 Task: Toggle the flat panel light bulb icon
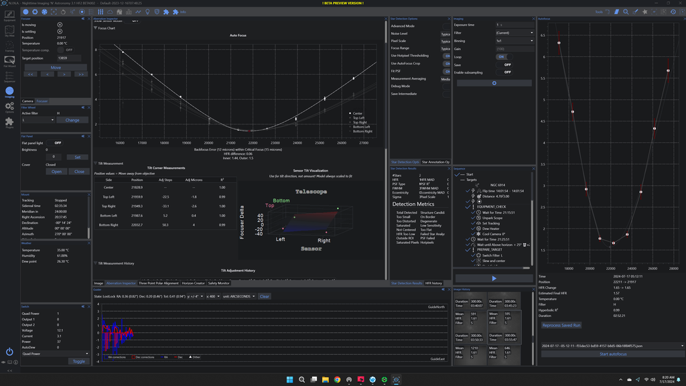click(147, 12)
